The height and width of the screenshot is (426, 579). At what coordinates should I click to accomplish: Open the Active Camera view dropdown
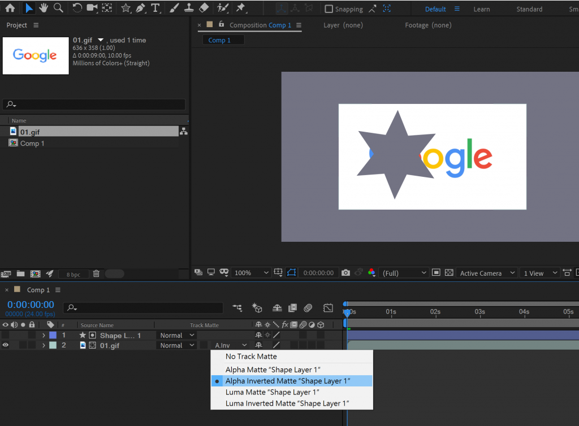(486, 273)
